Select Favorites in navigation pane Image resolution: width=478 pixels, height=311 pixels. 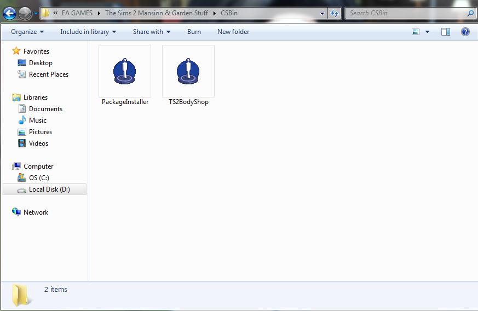36,51
